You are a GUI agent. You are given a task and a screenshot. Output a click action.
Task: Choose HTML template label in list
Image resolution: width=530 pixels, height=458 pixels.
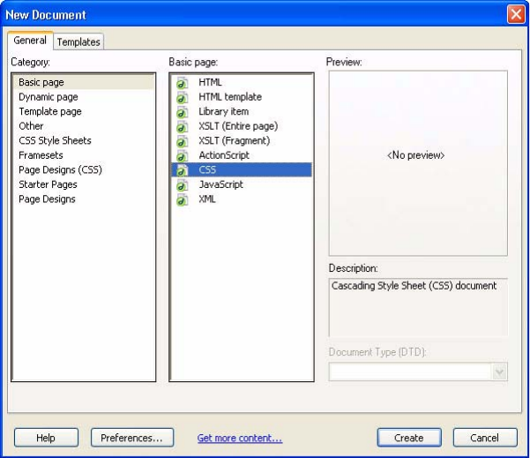(x=230, y=97)
